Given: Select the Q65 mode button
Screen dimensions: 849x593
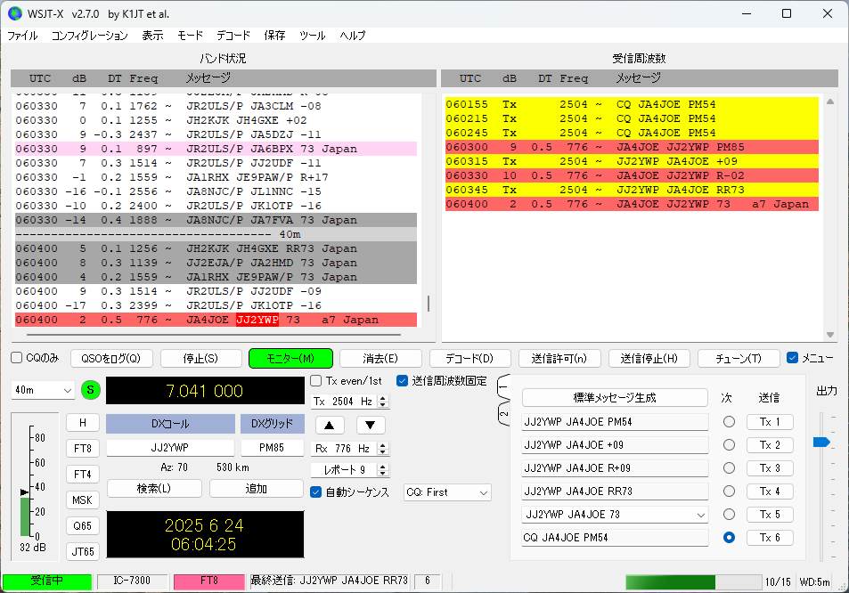Looking at the screenshot, I should click(83, 525).
